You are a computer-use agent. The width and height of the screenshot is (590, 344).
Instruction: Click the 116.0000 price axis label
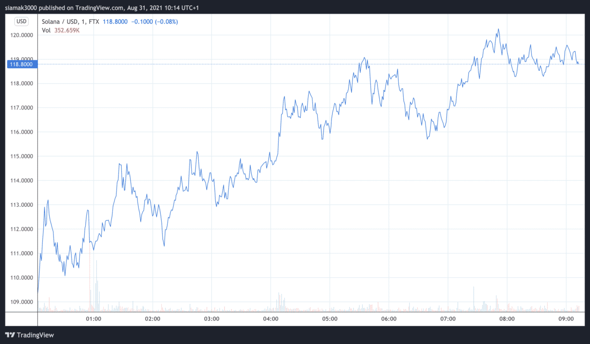click(x=21, y=132)
